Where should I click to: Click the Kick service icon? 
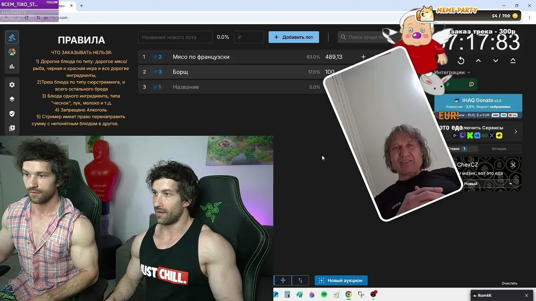[470, 135]
